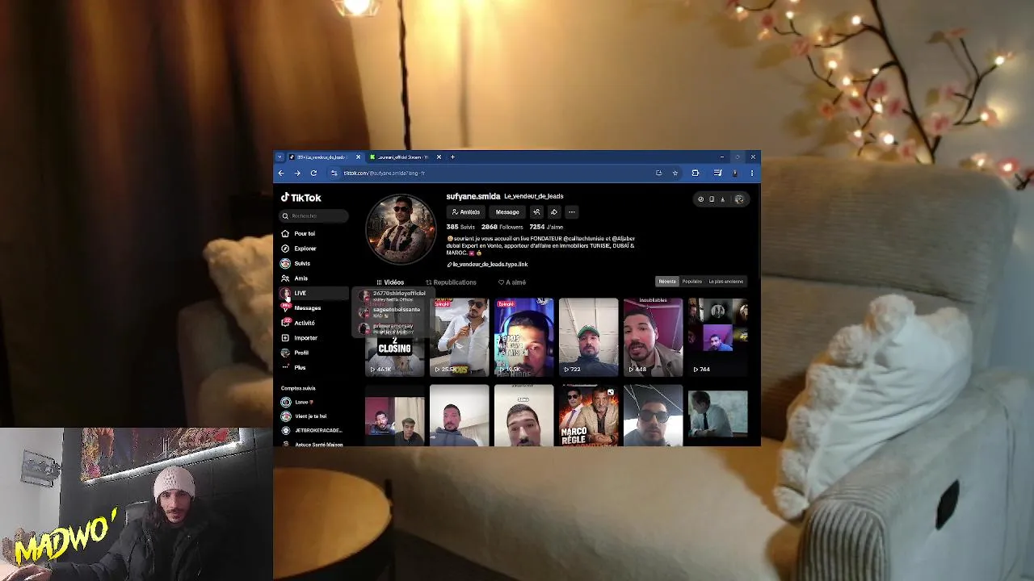Sort videos by Populaire

(692, 282)
